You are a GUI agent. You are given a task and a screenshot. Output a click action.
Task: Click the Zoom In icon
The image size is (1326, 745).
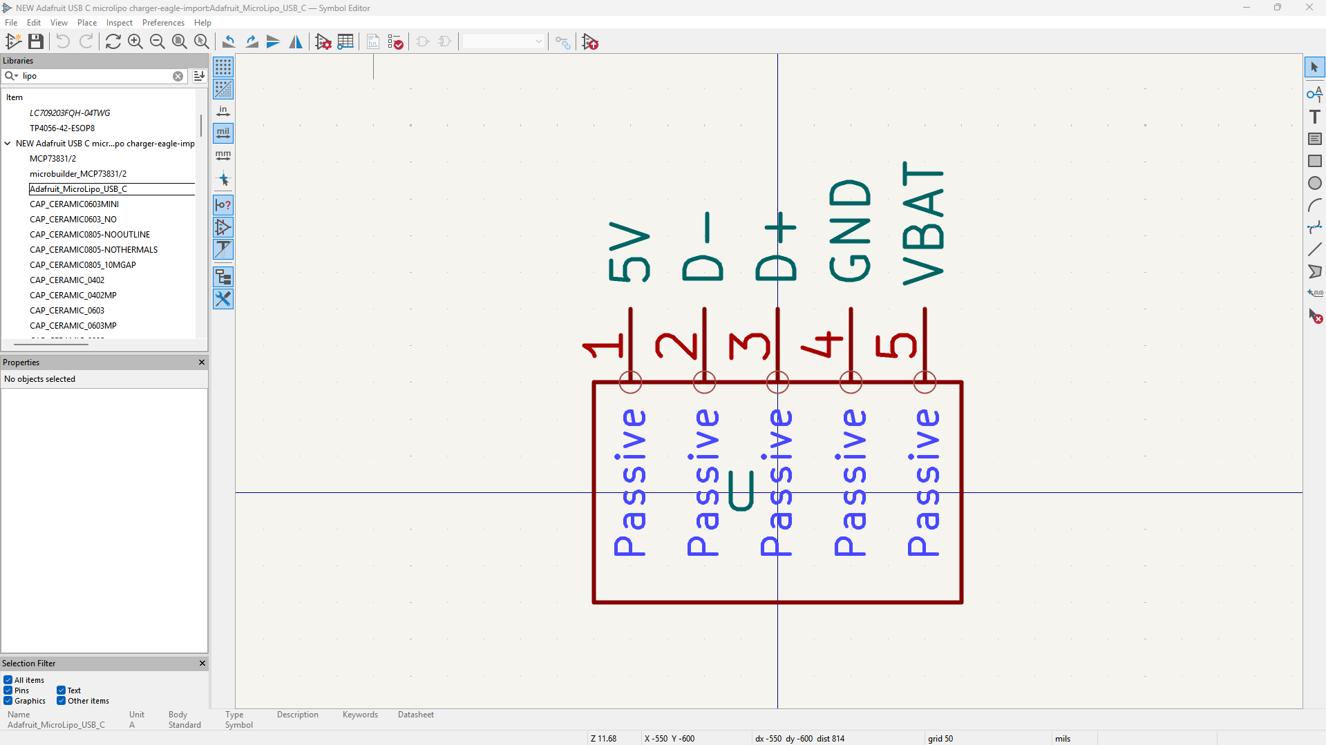coord(135,41)
